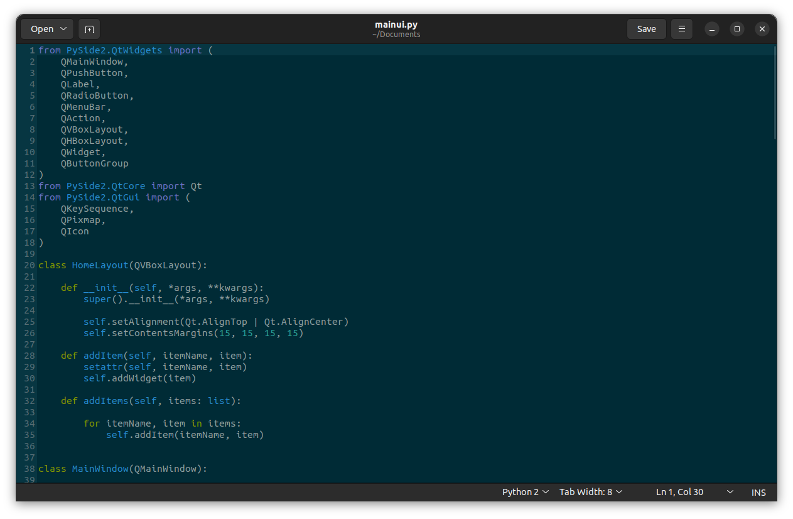Click line number 20 in the gutter
Screen dimensions: 793x519
(28, 265)
